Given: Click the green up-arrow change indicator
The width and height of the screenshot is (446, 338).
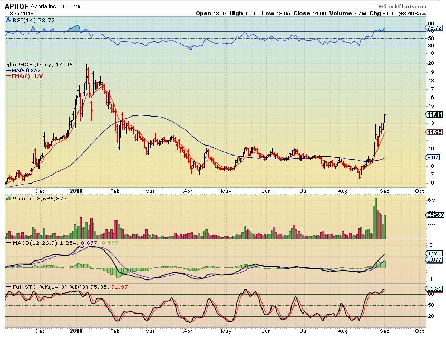Looking at the screenshot, I should (424, 14).
